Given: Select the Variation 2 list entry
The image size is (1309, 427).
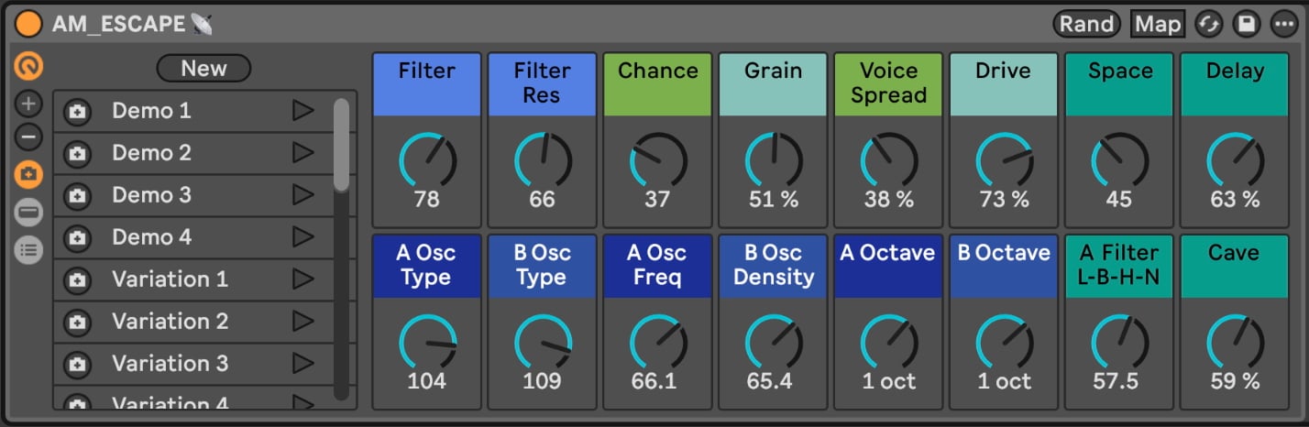Looking at the screenshot, I should coord(170,322).
